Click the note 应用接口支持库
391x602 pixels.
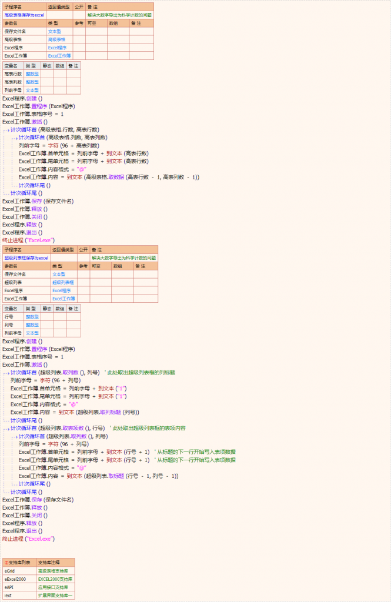tap(54, 587)
